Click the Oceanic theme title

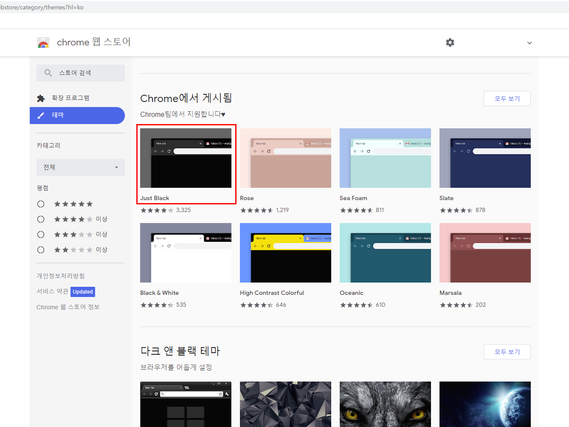(x=352, y=293)
